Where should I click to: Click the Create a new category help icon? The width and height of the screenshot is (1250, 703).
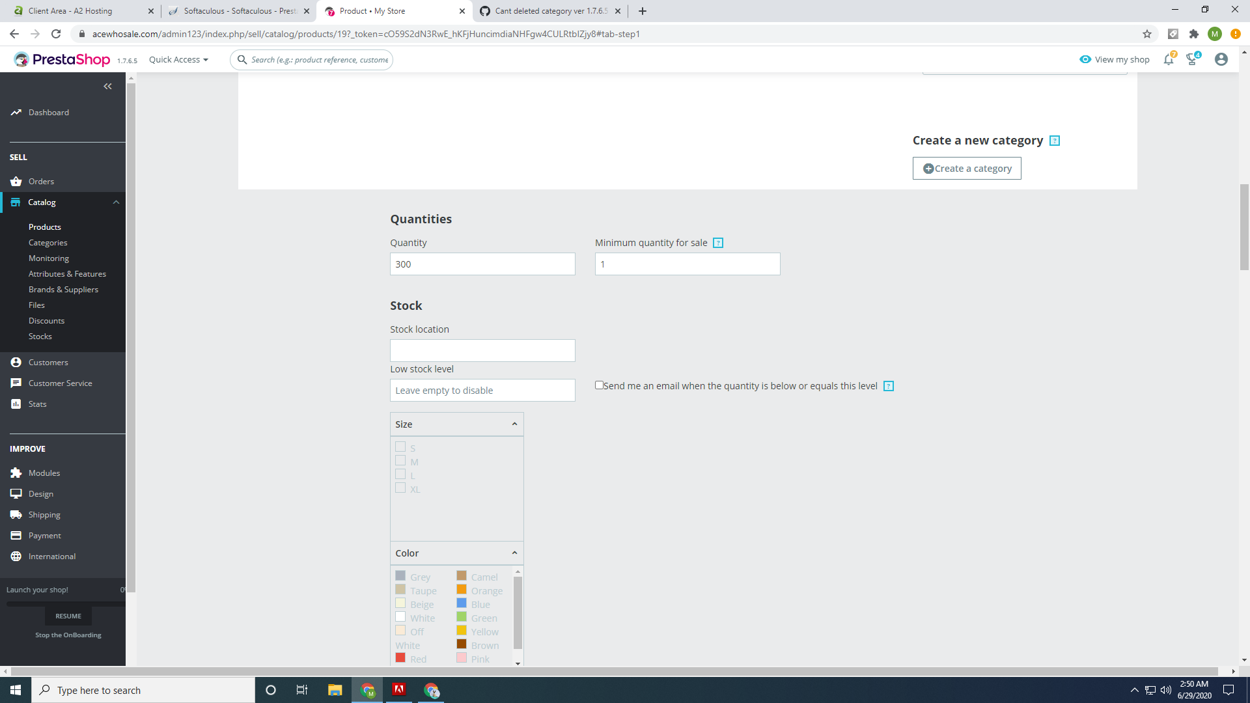[1055, 141]
